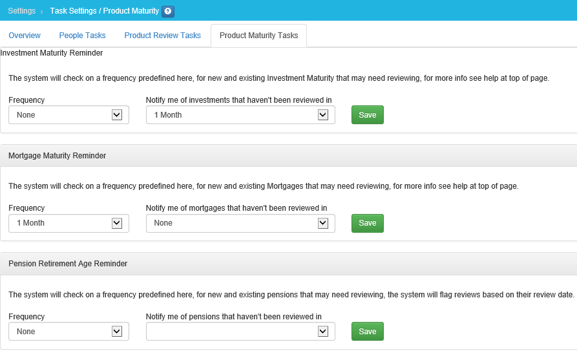The height and width of the screenshot is (362, 577).
Task: Open Pension Retirement Age Frequency dropdown
Action: tap(68, 332)
